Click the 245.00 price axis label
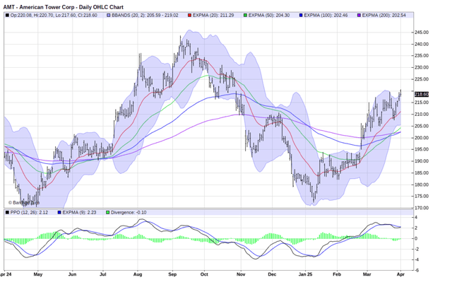 tap(422, 33)
